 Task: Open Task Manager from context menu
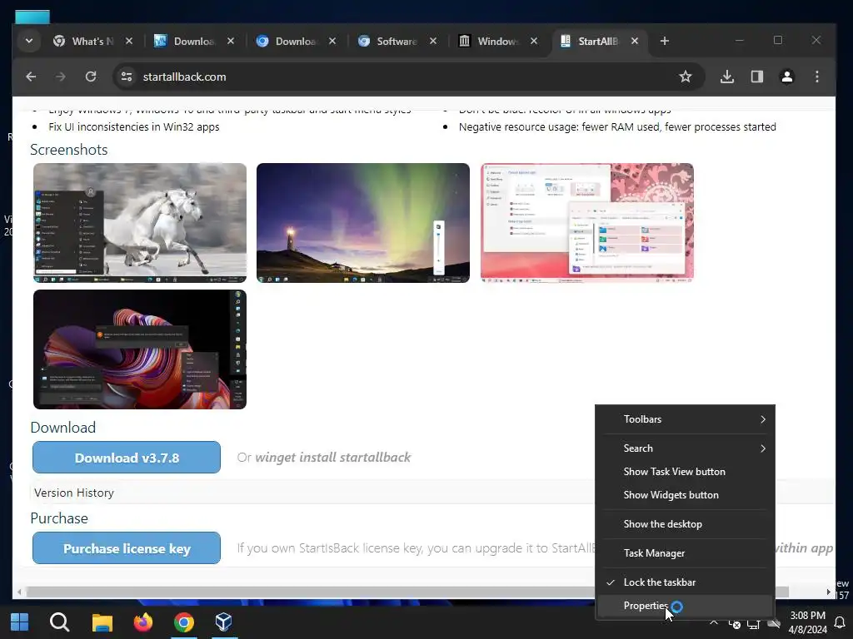(x=686, y=553)
